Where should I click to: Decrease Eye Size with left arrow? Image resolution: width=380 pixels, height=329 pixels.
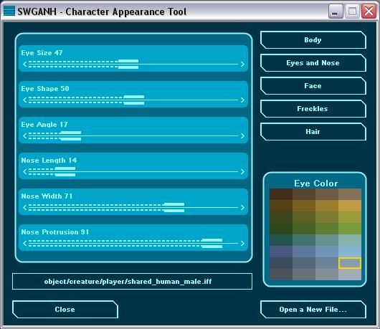[x=24, y=65]
